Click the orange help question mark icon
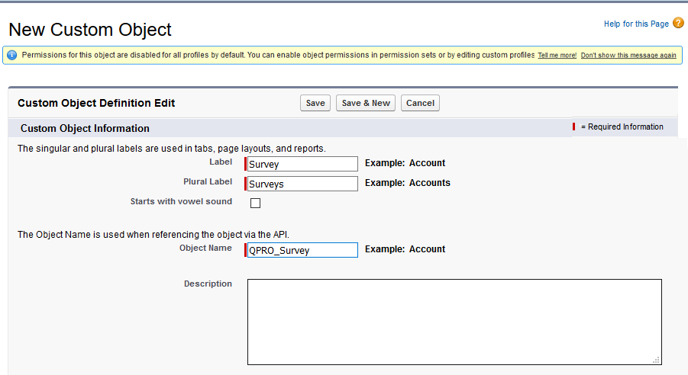Viewport: 688px width, 375px height. coord(678,24)
